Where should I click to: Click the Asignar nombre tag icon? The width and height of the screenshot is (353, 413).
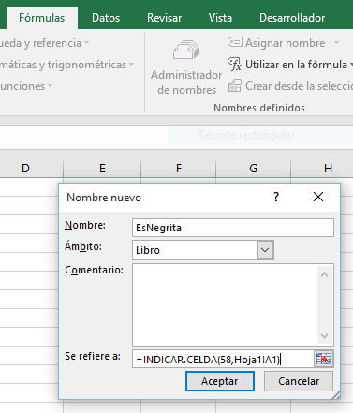click(x=235, y=42)
